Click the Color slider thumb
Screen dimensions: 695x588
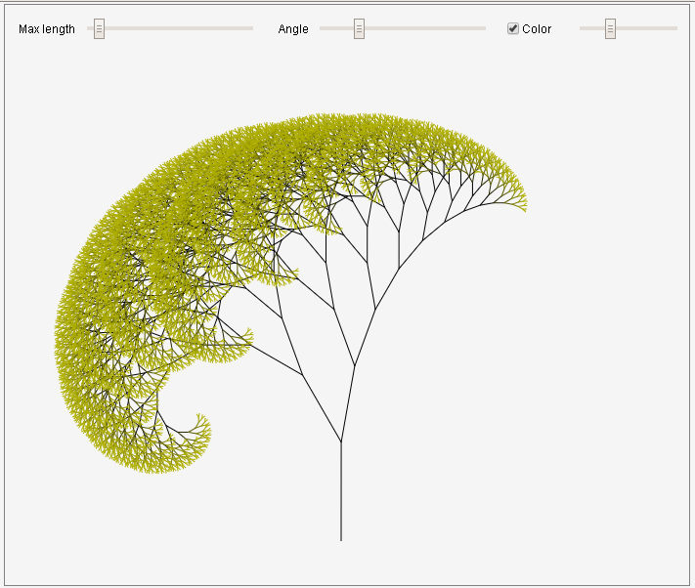(x=610, y=29)
